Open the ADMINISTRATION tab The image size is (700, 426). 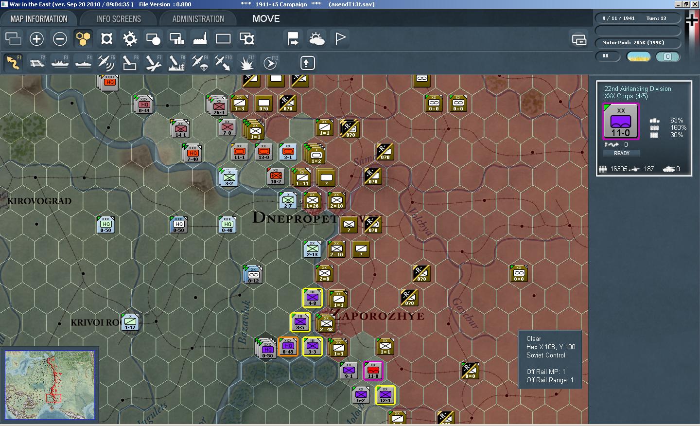coord(198,19)
